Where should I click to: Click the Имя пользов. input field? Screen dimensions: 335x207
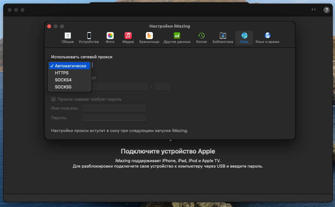point(114,108)
